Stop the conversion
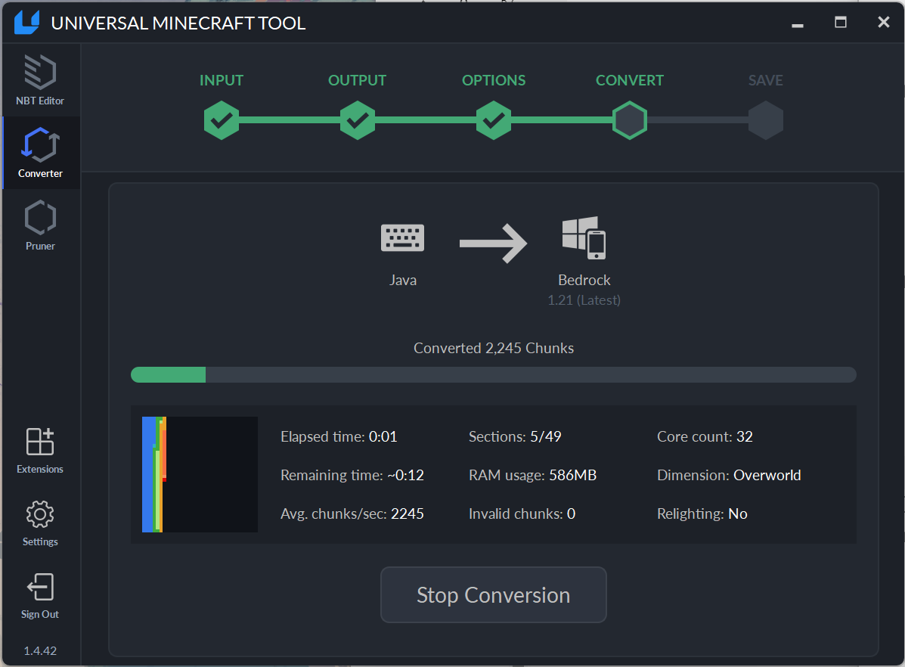The height and width of the screenshot is (667, 905). click(494, 595)
